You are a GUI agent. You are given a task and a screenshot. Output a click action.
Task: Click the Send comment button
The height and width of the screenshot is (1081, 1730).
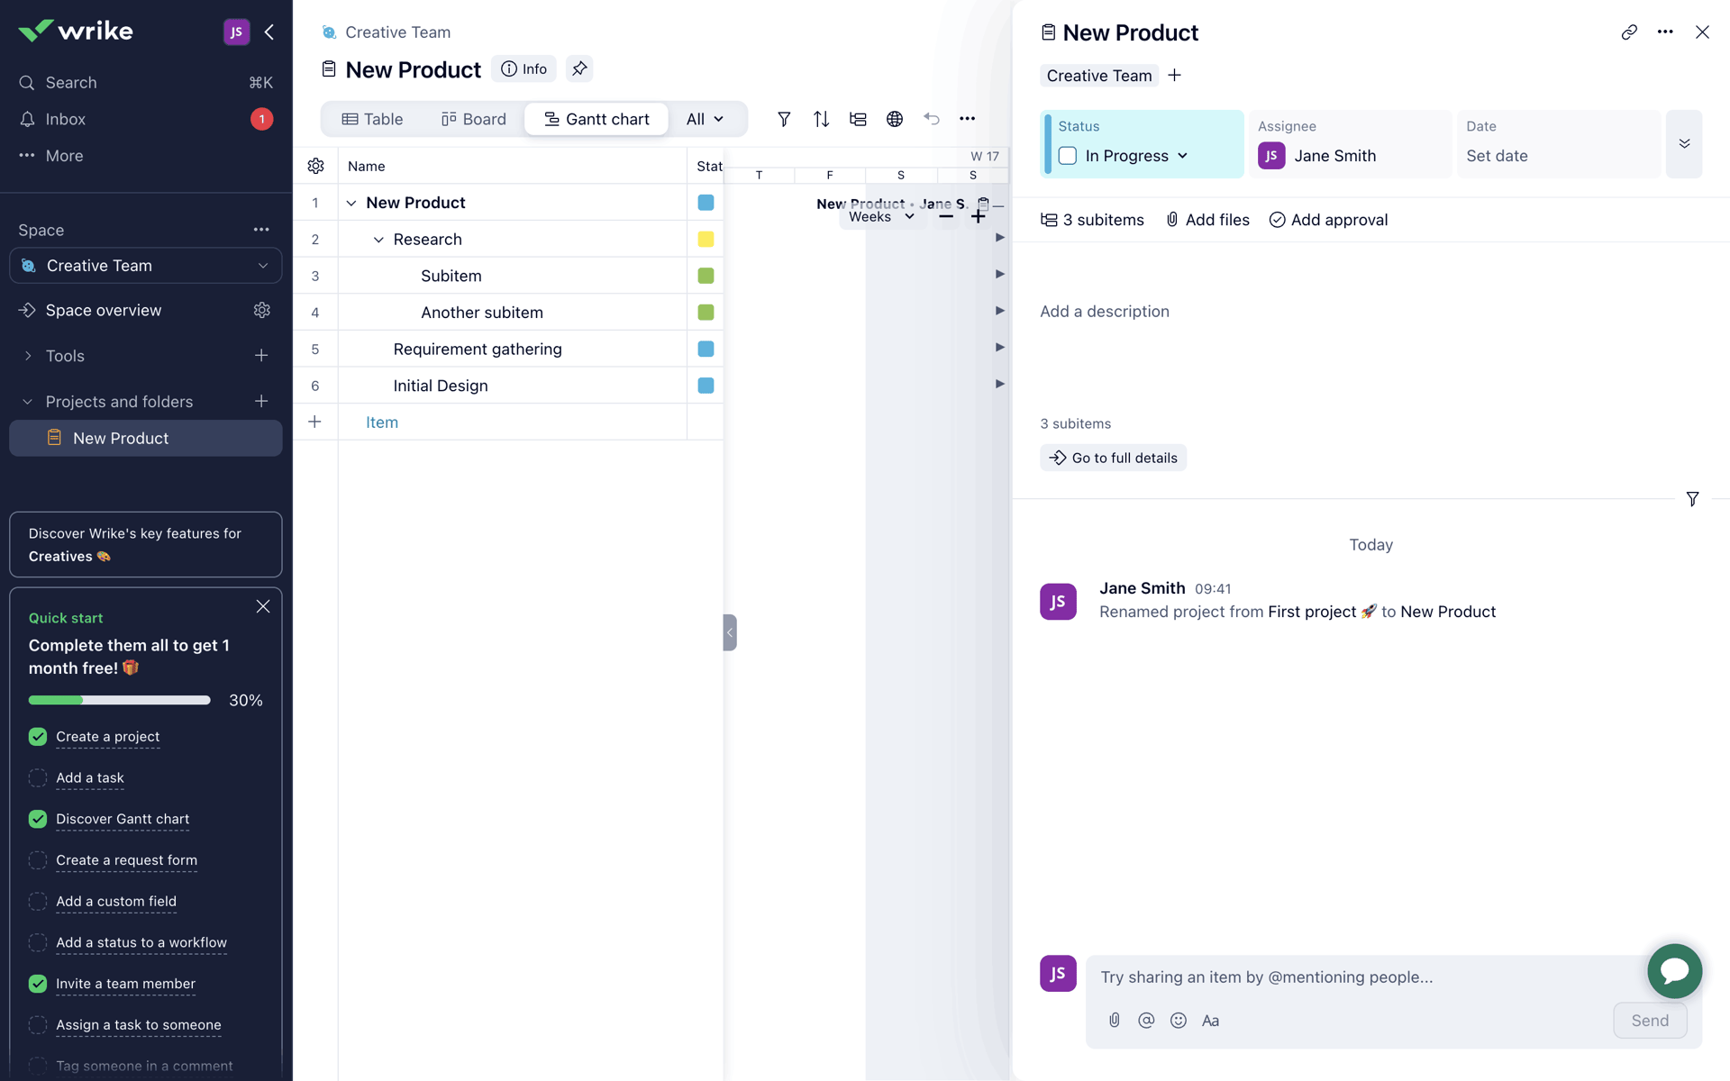tap(1650, 1021)
